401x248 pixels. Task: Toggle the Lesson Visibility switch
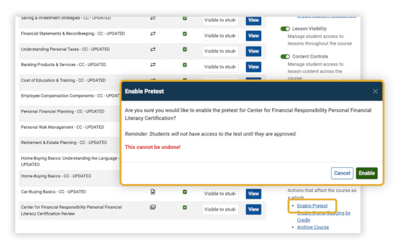click(285, 29)
